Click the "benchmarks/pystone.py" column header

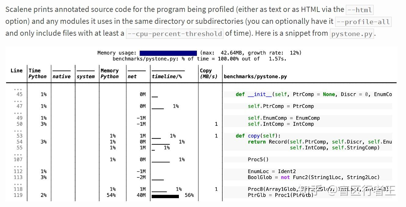click(255, 77)
